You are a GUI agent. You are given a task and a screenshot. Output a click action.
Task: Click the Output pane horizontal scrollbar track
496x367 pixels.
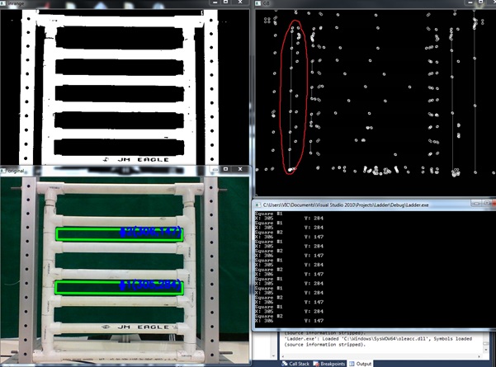point(382,356)
